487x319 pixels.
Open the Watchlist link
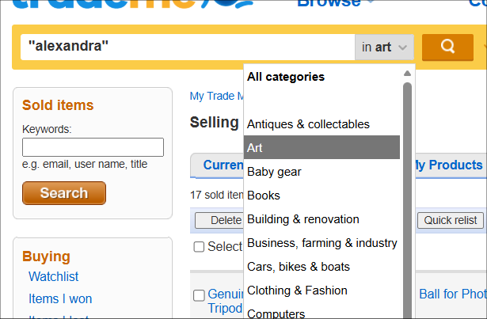point(54,277)
